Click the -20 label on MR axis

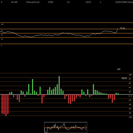tap(130, 100)
